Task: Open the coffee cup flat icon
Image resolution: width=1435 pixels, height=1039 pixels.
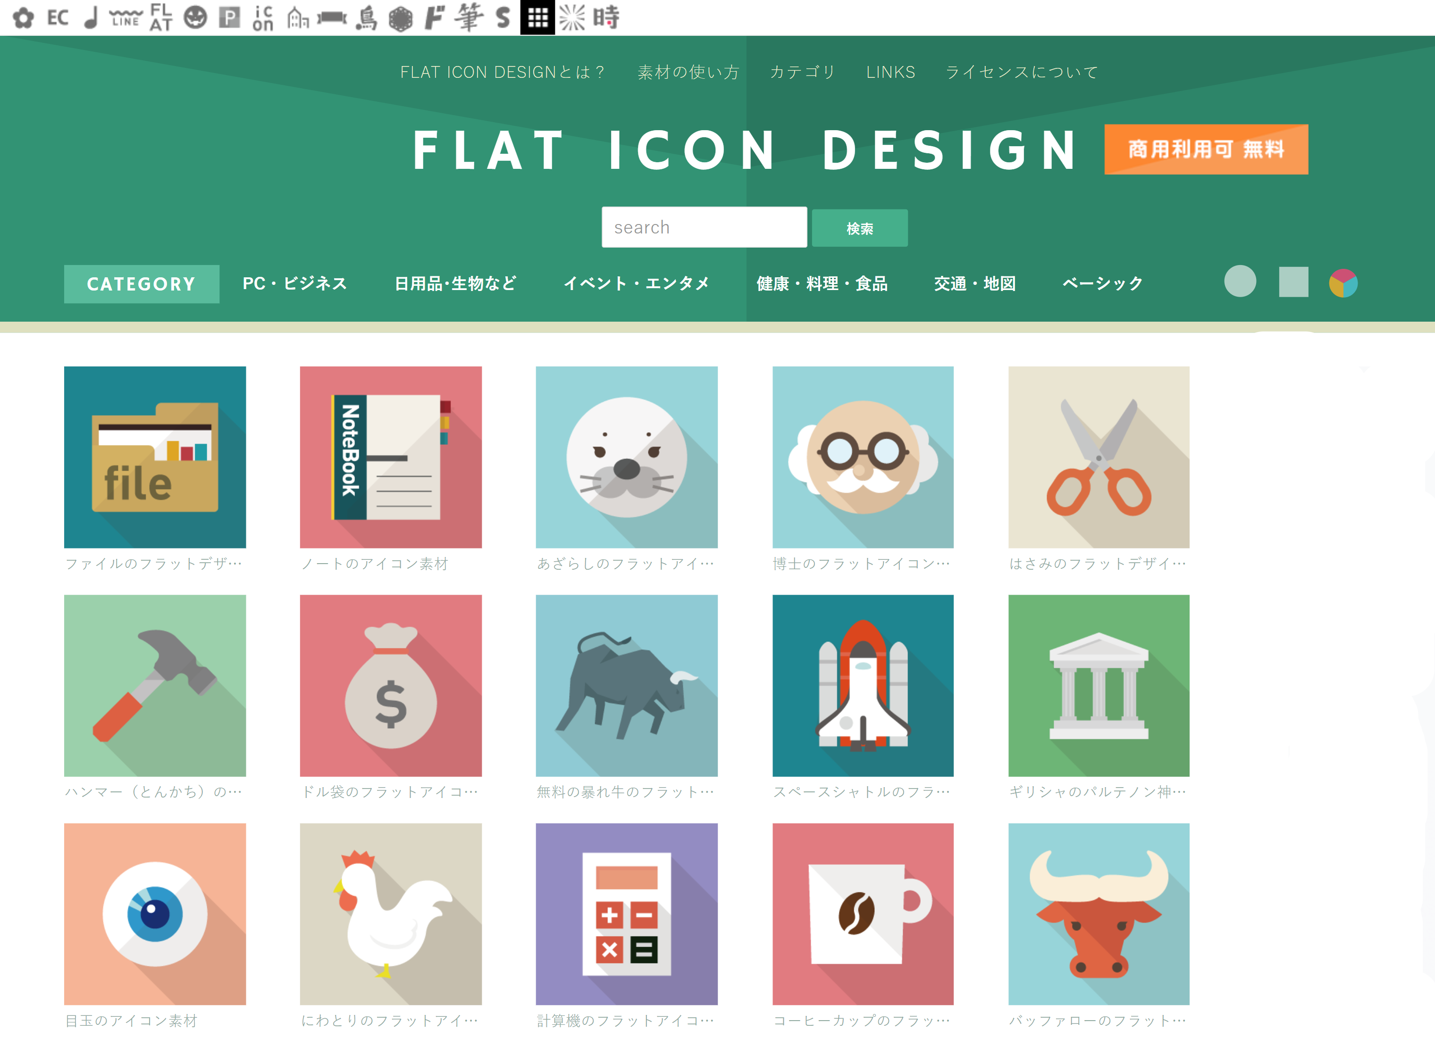Action: click(863, 913)
